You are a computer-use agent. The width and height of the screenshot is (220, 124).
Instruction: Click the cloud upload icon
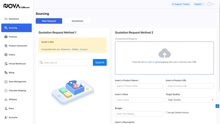click(164, 53)
